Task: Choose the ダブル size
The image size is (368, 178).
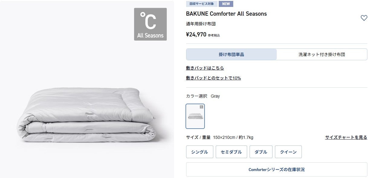Action: pos(261,152)
